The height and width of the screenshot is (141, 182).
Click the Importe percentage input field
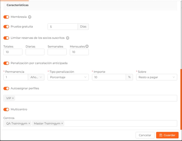(x=109, y=77)
